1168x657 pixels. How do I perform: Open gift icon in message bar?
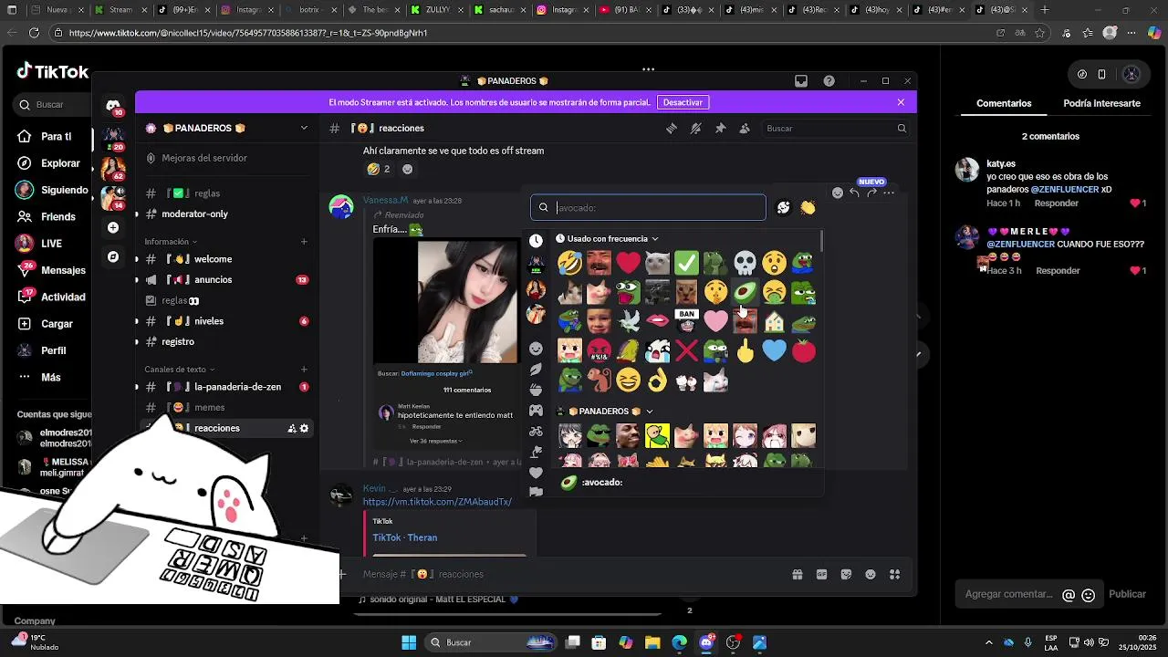pyautogui.click(x=798, y=574)
